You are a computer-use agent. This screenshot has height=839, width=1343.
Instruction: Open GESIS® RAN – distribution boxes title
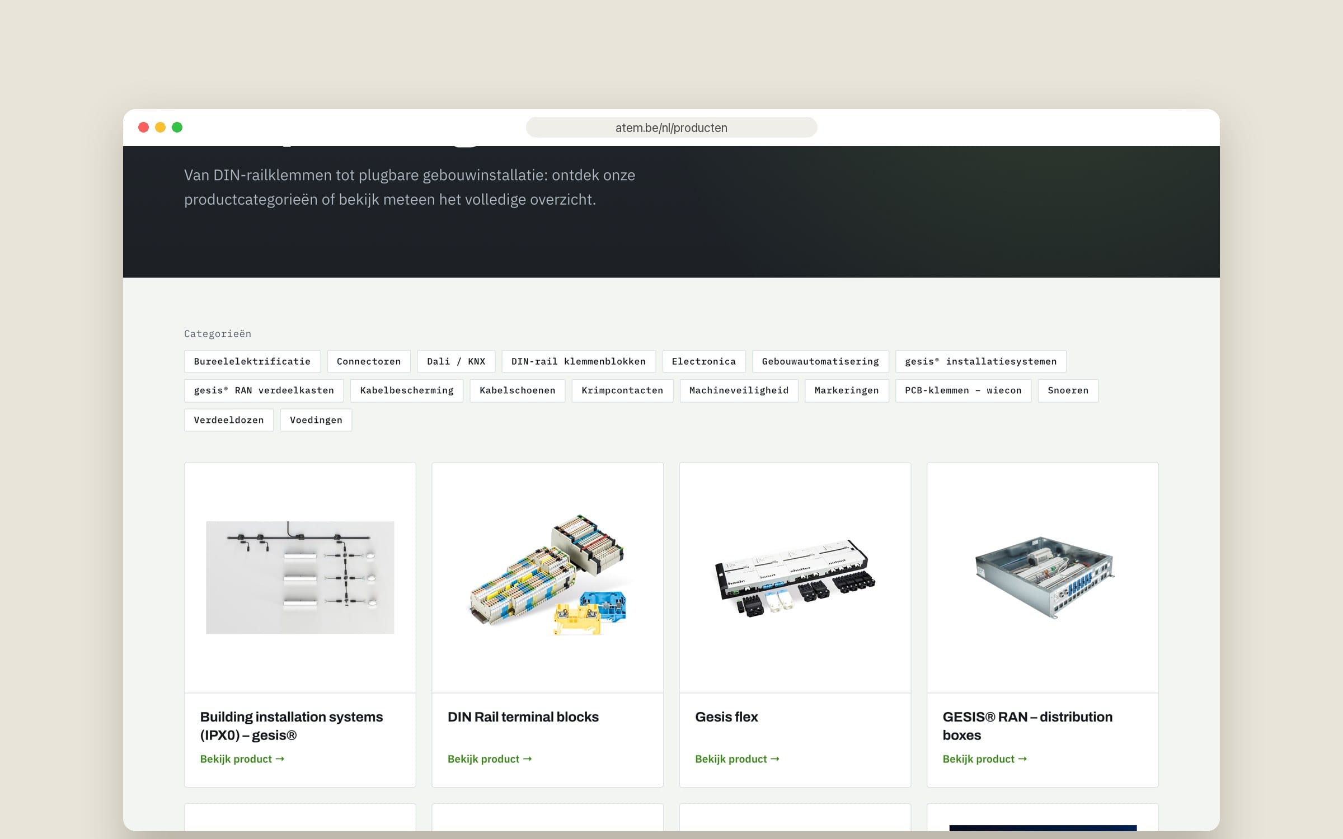[1027, 726]
